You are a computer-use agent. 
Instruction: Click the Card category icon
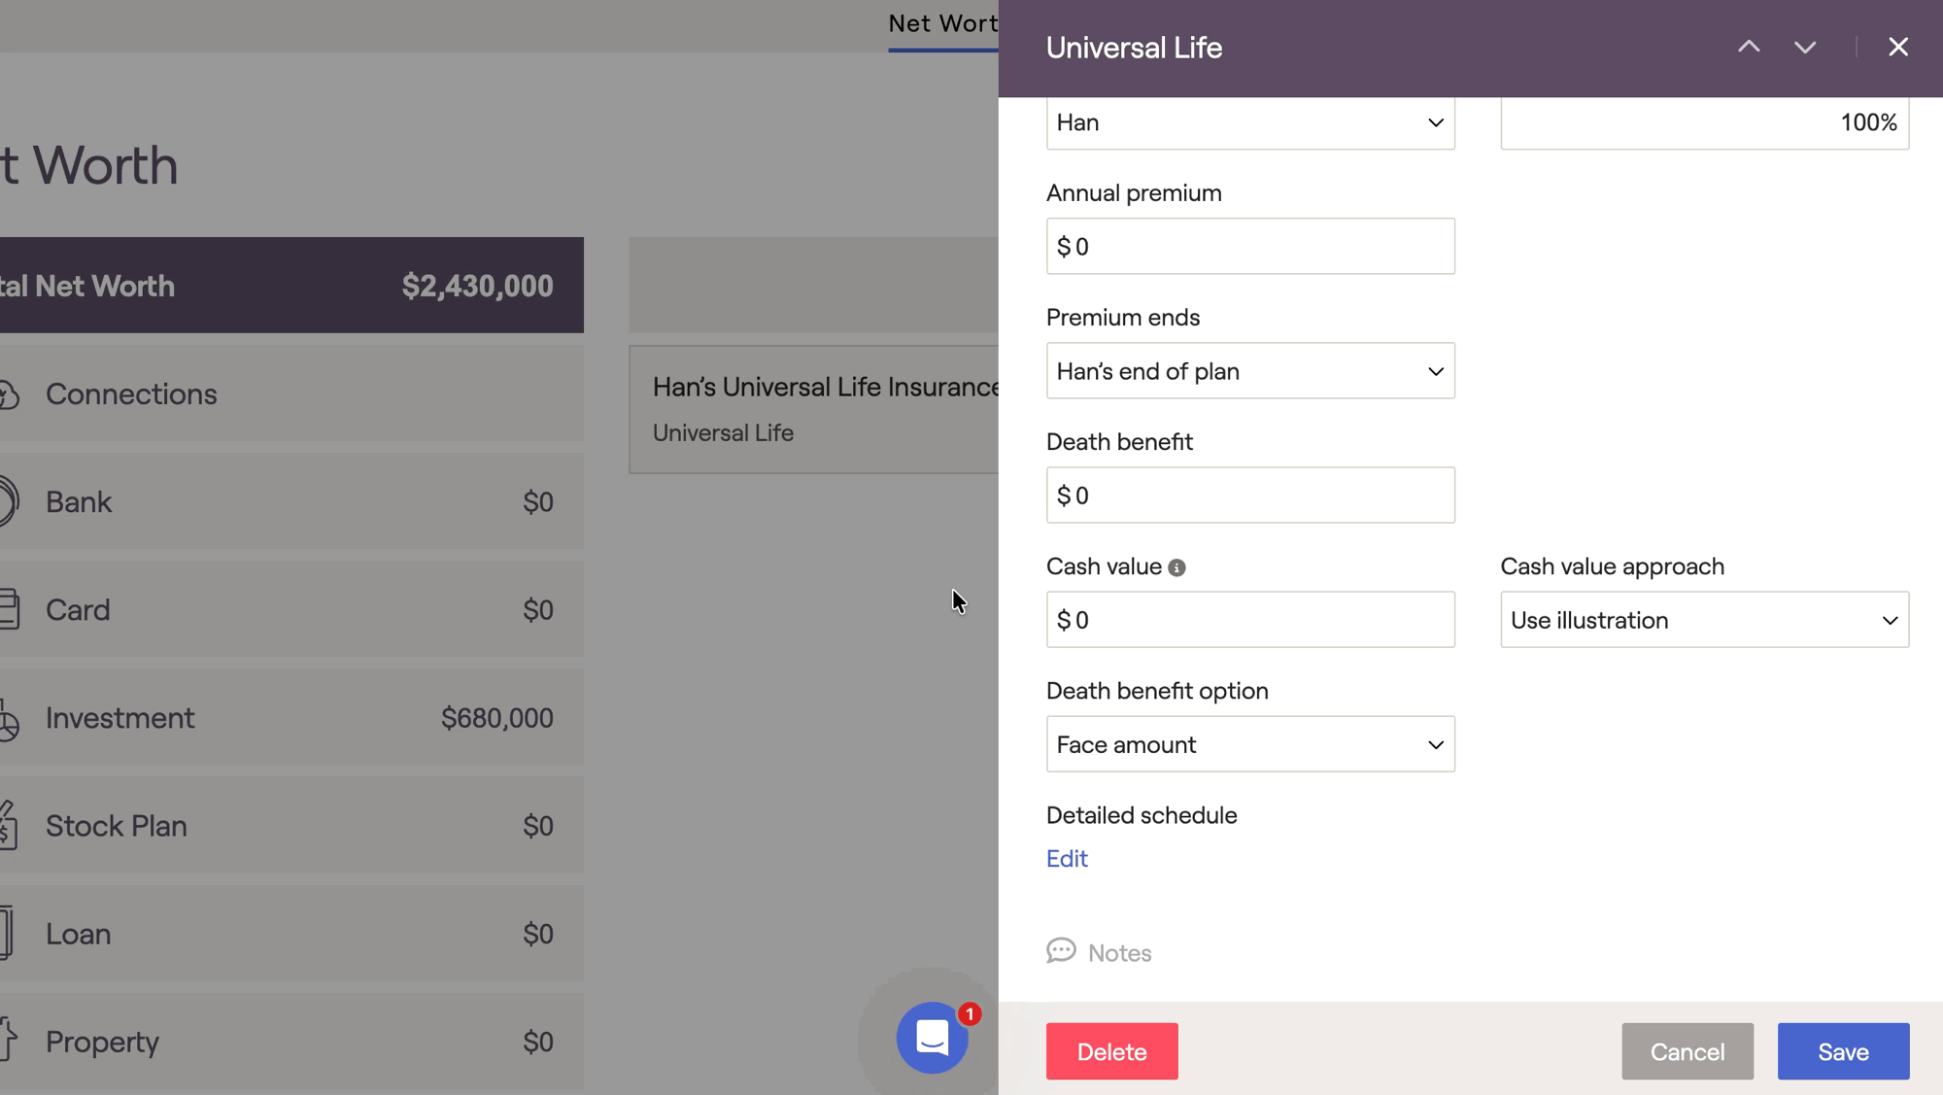click(x=10, y=609)
